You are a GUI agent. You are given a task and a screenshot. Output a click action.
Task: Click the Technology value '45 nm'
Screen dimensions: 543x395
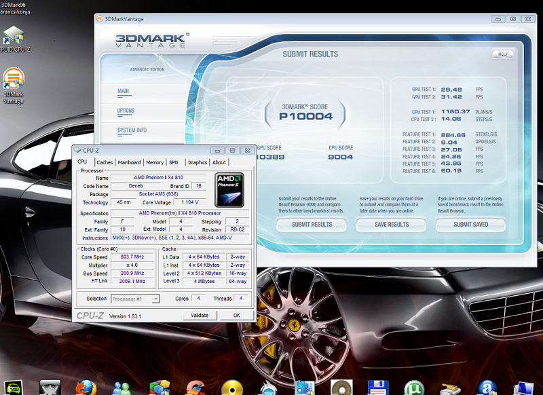pos(124,202)
